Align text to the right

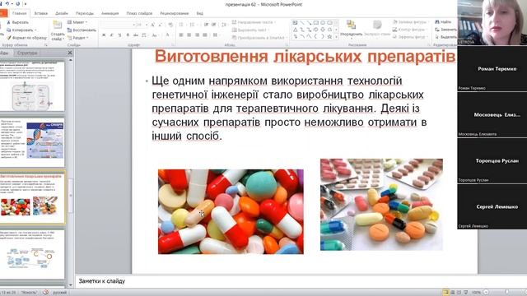[197, 35]
